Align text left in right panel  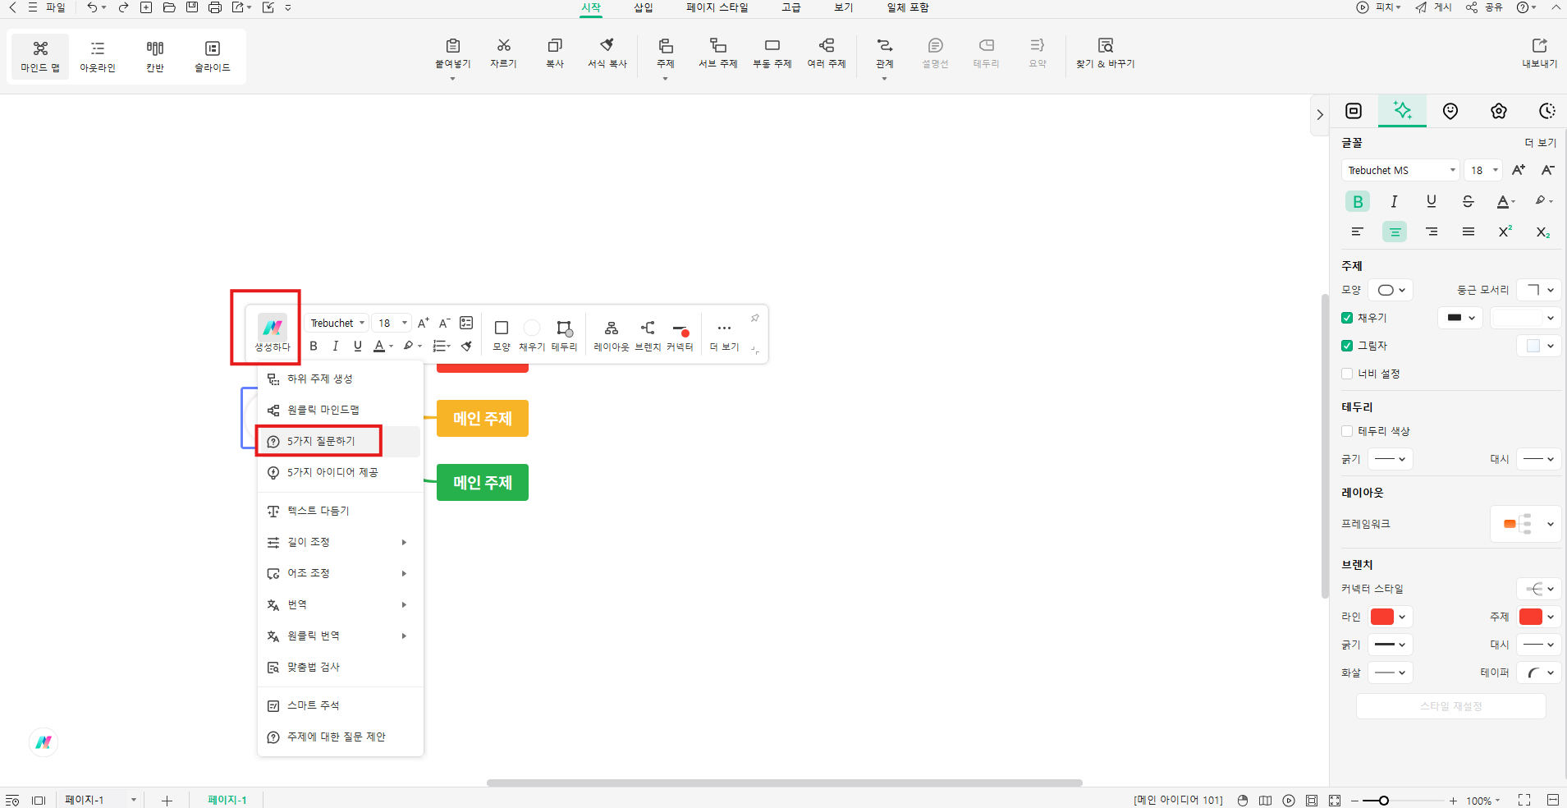[x=1357, y=232]
